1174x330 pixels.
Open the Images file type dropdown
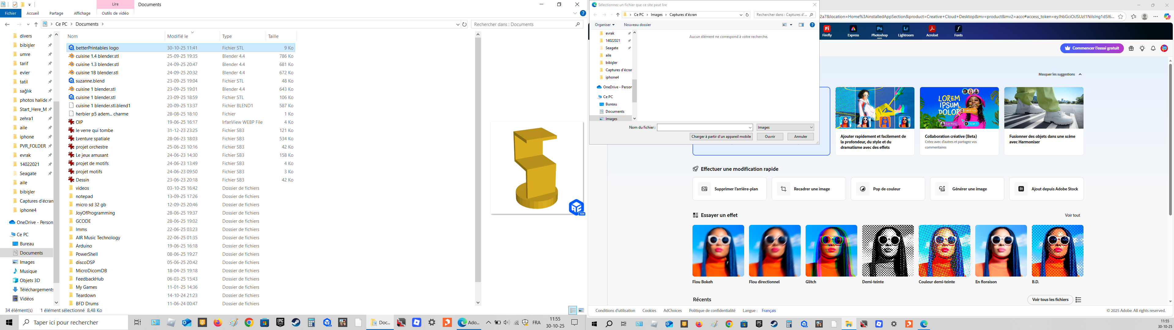[785, 128]
